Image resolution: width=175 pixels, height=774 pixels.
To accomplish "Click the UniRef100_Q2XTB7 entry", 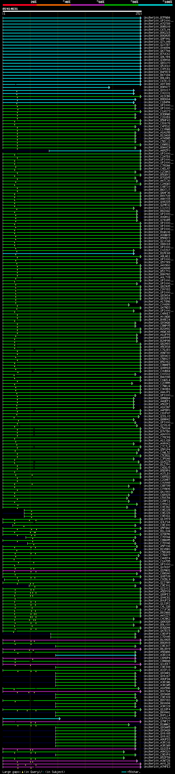I will click(x=157, y=45).
